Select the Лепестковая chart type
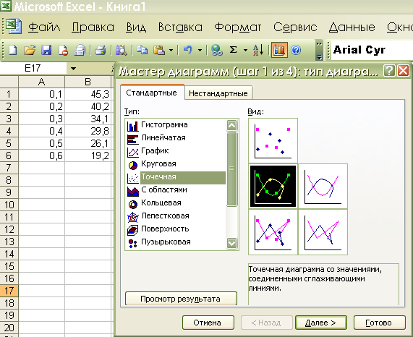Viewport: 413px width, 337px height. click(x=176, y=216)
